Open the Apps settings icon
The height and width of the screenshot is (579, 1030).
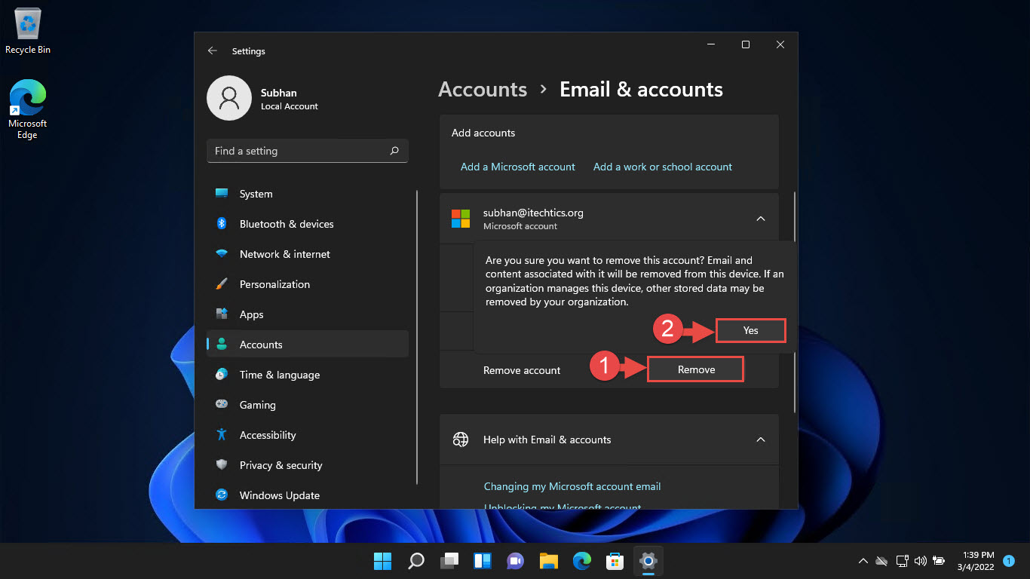tap(222, 314)
